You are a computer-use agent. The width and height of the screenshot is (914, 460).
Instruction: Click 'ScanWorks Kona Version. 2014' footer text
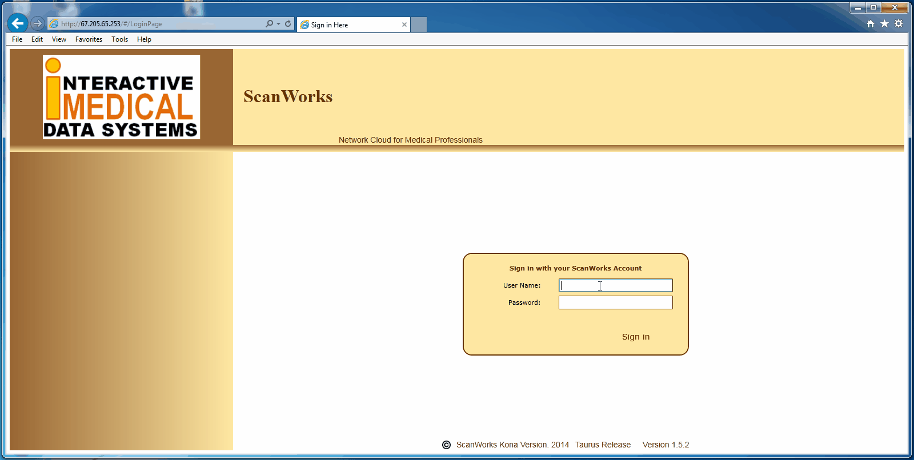512,445
